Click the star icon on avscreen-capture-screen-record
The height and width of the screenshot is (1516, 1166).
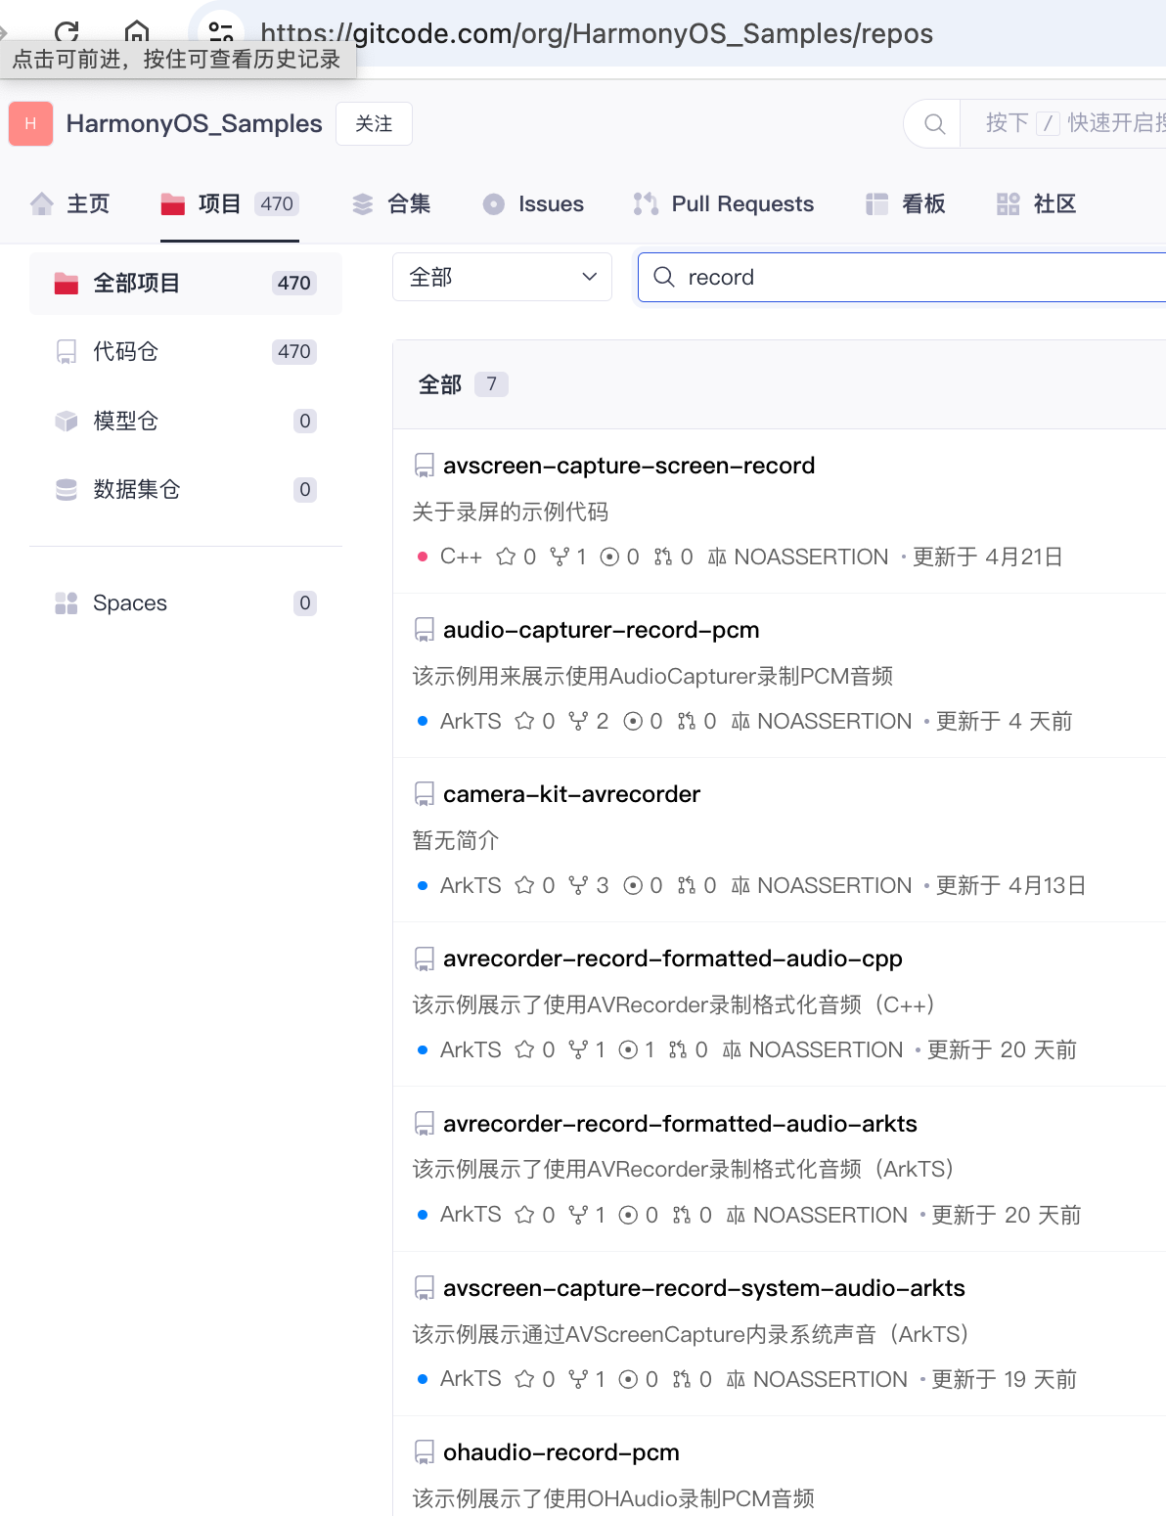pos(506,557)
